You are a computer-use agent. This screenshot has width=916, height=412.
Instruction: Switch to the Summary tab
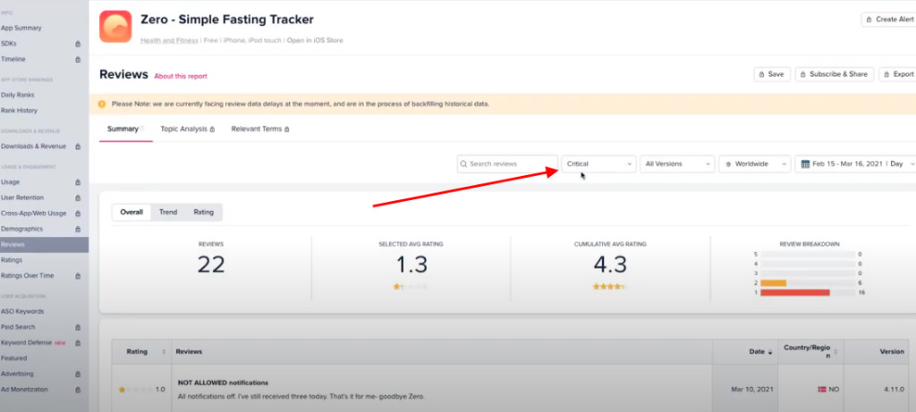click(123, 129)
